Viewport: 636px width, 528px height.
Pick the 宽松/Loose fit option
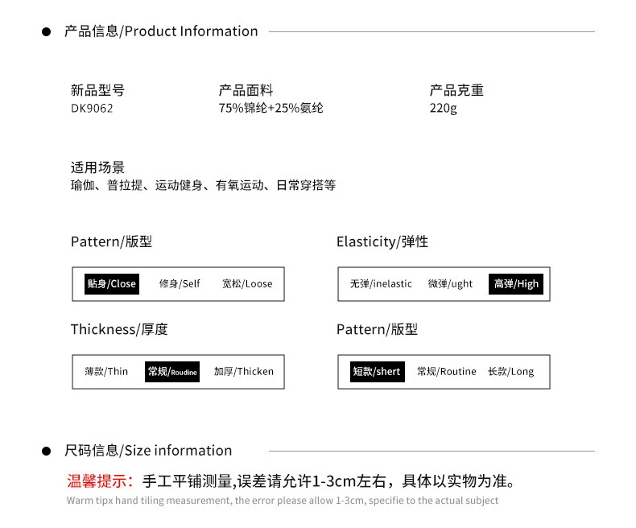(x=247, y=283)
